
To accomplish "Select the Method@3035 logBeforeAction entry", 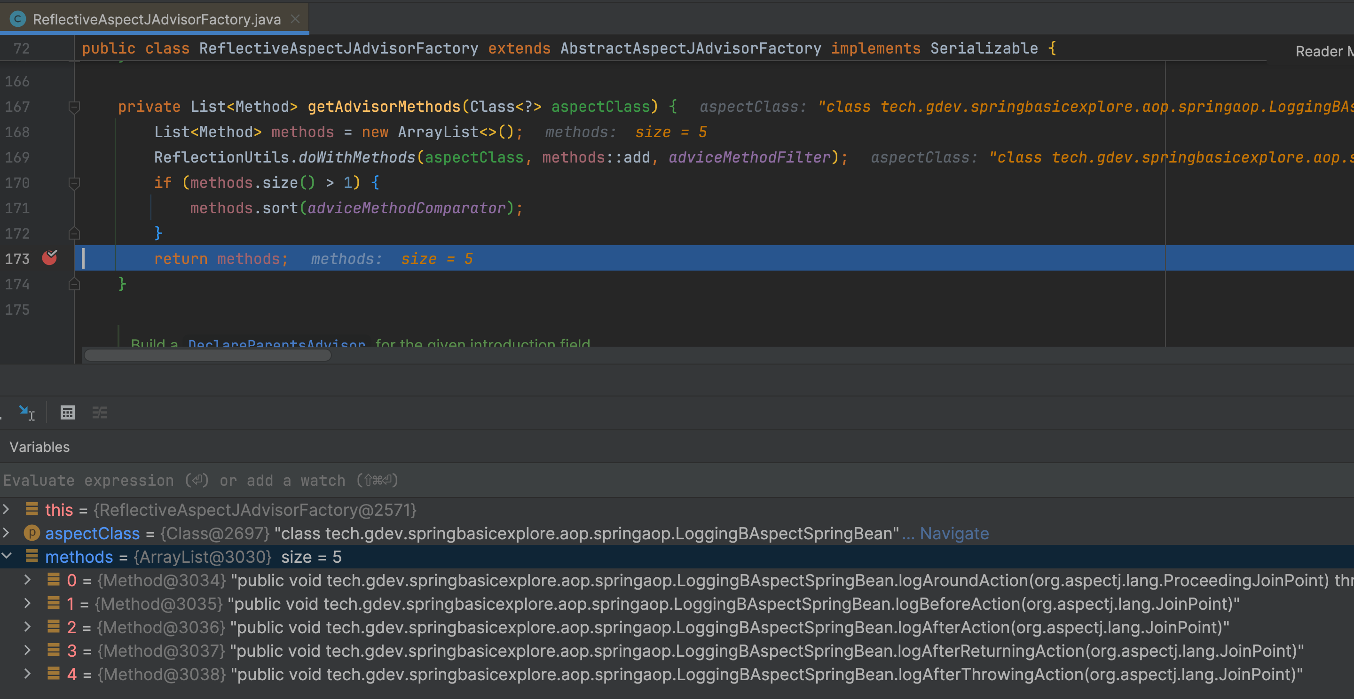I will coord(677,604).
